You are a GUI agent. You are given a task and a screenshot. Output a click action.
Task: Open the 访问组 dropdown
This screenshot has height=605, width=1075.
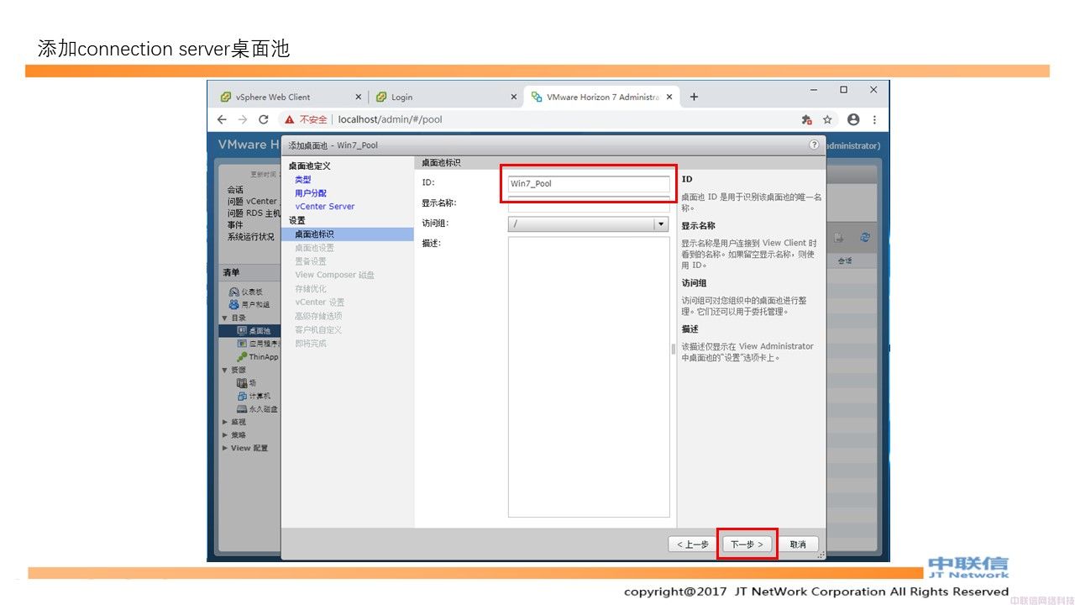(x=588, y=224)
